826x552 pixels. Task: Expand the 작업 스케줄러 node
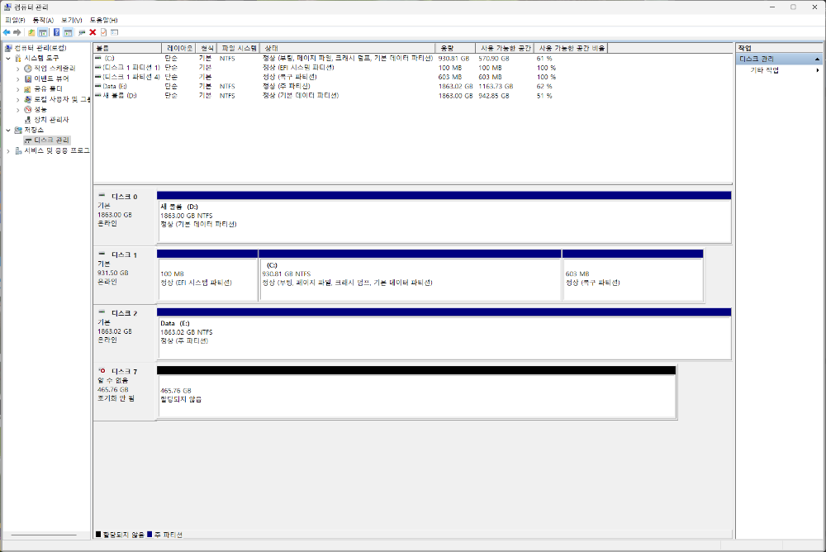click(18, 69)
